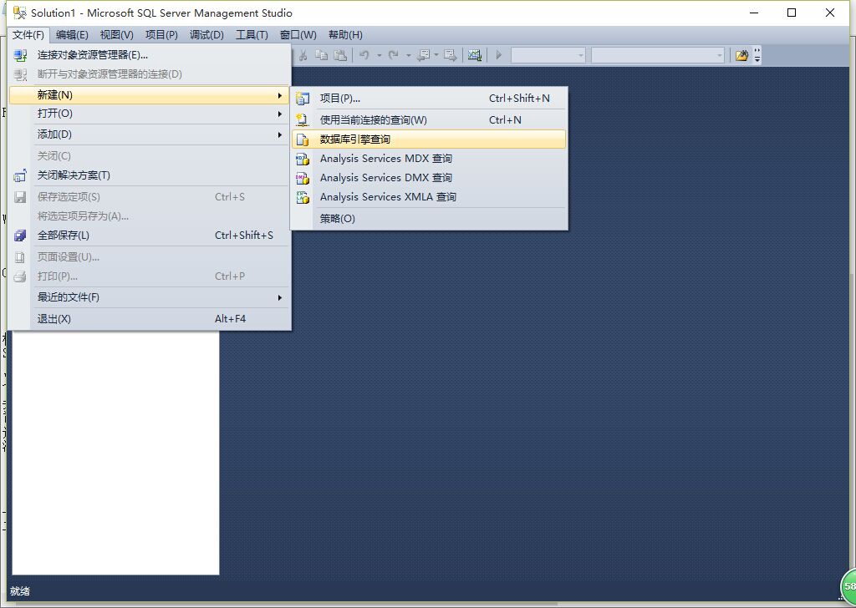
Task: Open the 视图(V) menu
Action: pyautogui.click(x=117, y=35)
